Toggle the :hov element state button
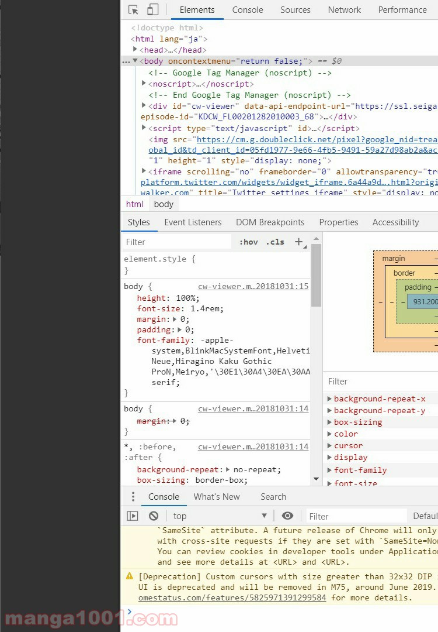The width and height of the screenshot is (438, 632). coord(249,242)
